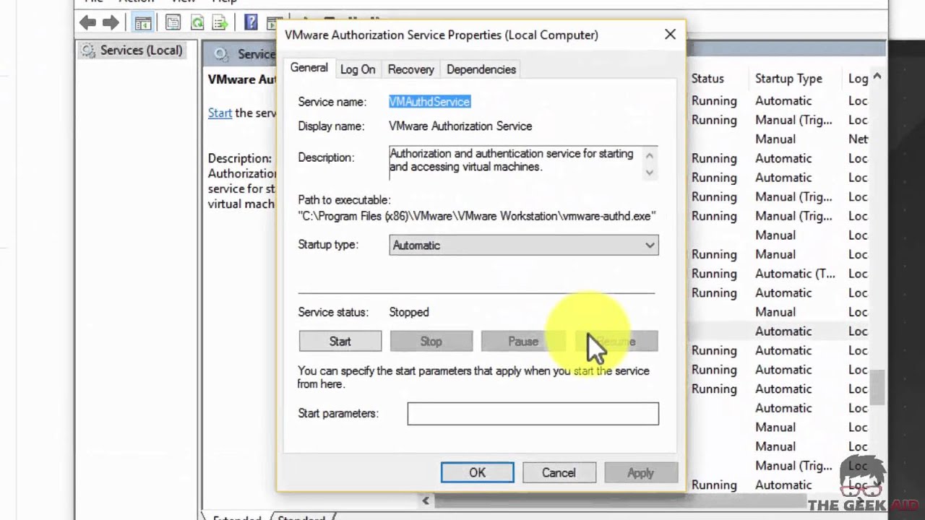Viewport: 925px width, 520px height.
Task: Click the services list vertical scrollbar thumb
Action: (x=877, y=388)
